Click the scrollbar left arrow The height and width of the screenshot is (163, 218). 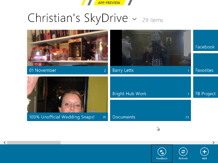pos(5,142)
